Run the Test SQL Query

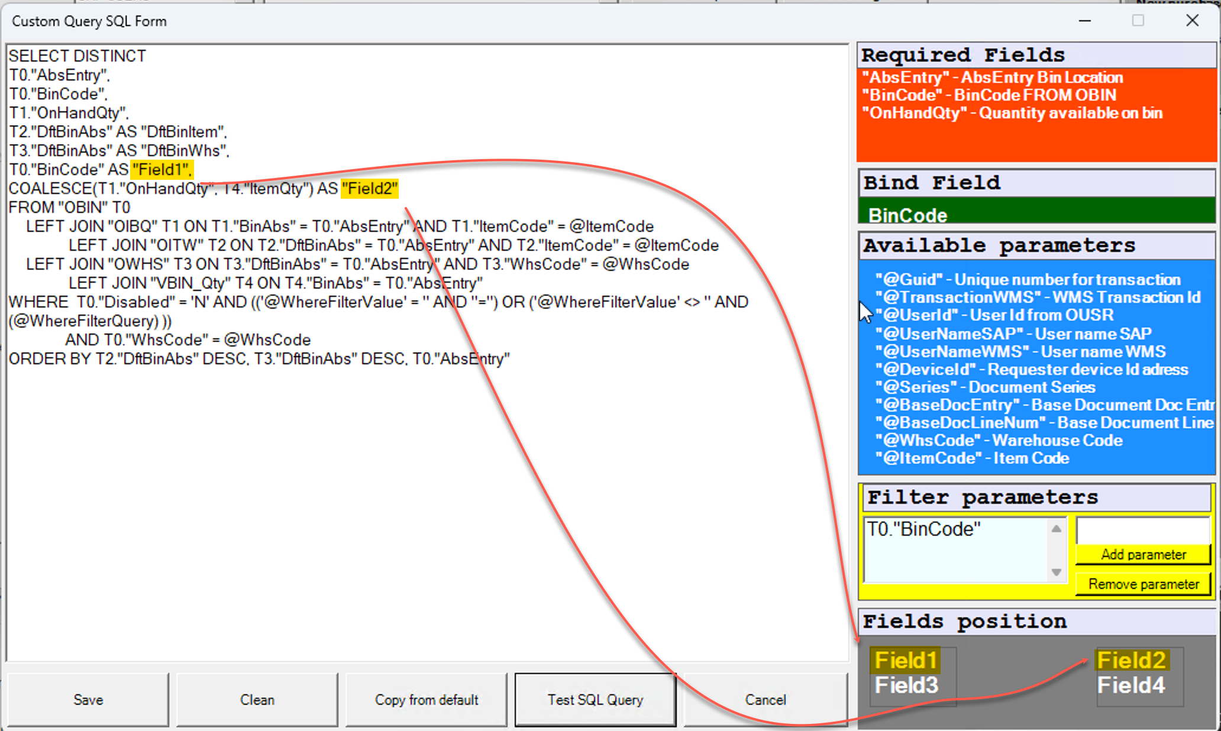point(595,700)
